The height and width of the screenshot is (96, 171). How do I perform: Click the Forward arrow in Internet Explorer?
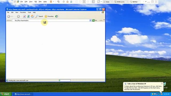pyautogui.click(x=18, y=17)
